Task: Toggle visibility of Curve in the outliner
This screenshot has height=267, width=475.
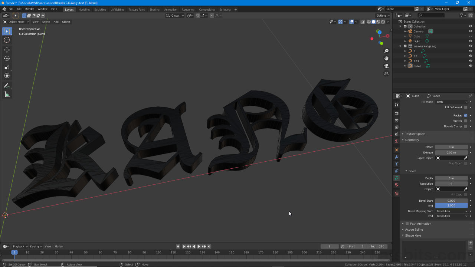Action: (x=471, y=66)
